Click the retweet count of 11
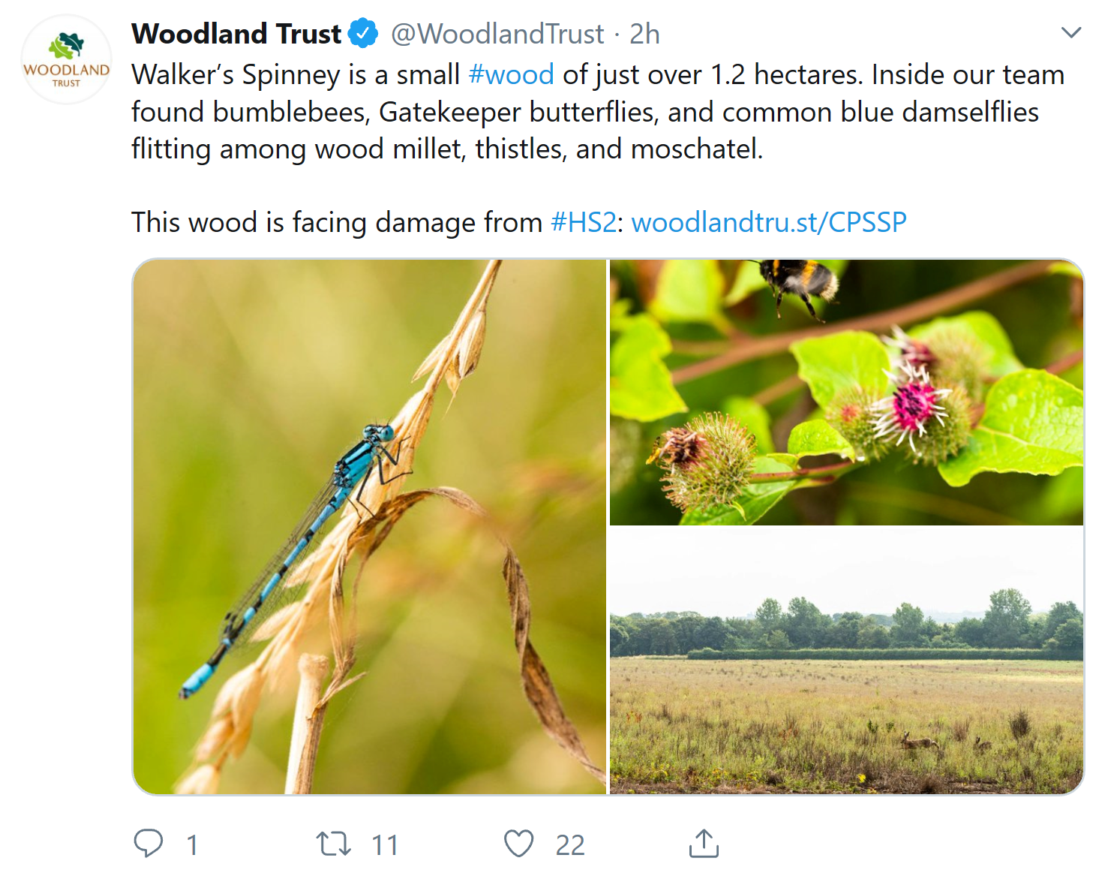 [x=385, y=845]
